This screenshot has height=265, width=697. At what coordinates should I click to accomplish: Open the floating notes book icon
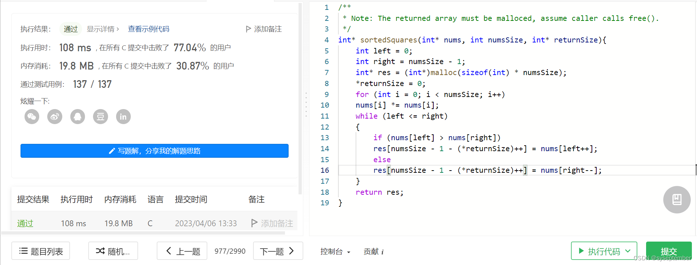coord(677,199)
